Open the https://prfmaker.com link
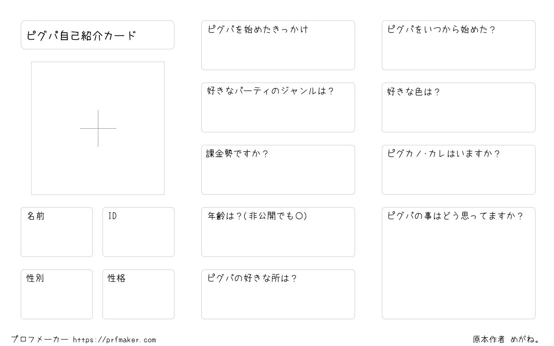This screenshot has width=554, height=346. click(x=114, y=340)
